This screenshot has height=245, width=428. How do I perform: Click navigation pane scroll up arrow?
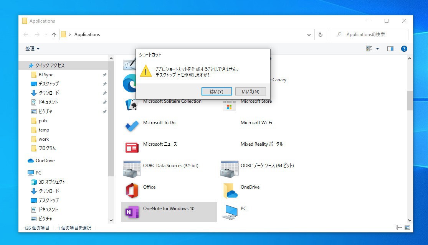click(111, 58)
